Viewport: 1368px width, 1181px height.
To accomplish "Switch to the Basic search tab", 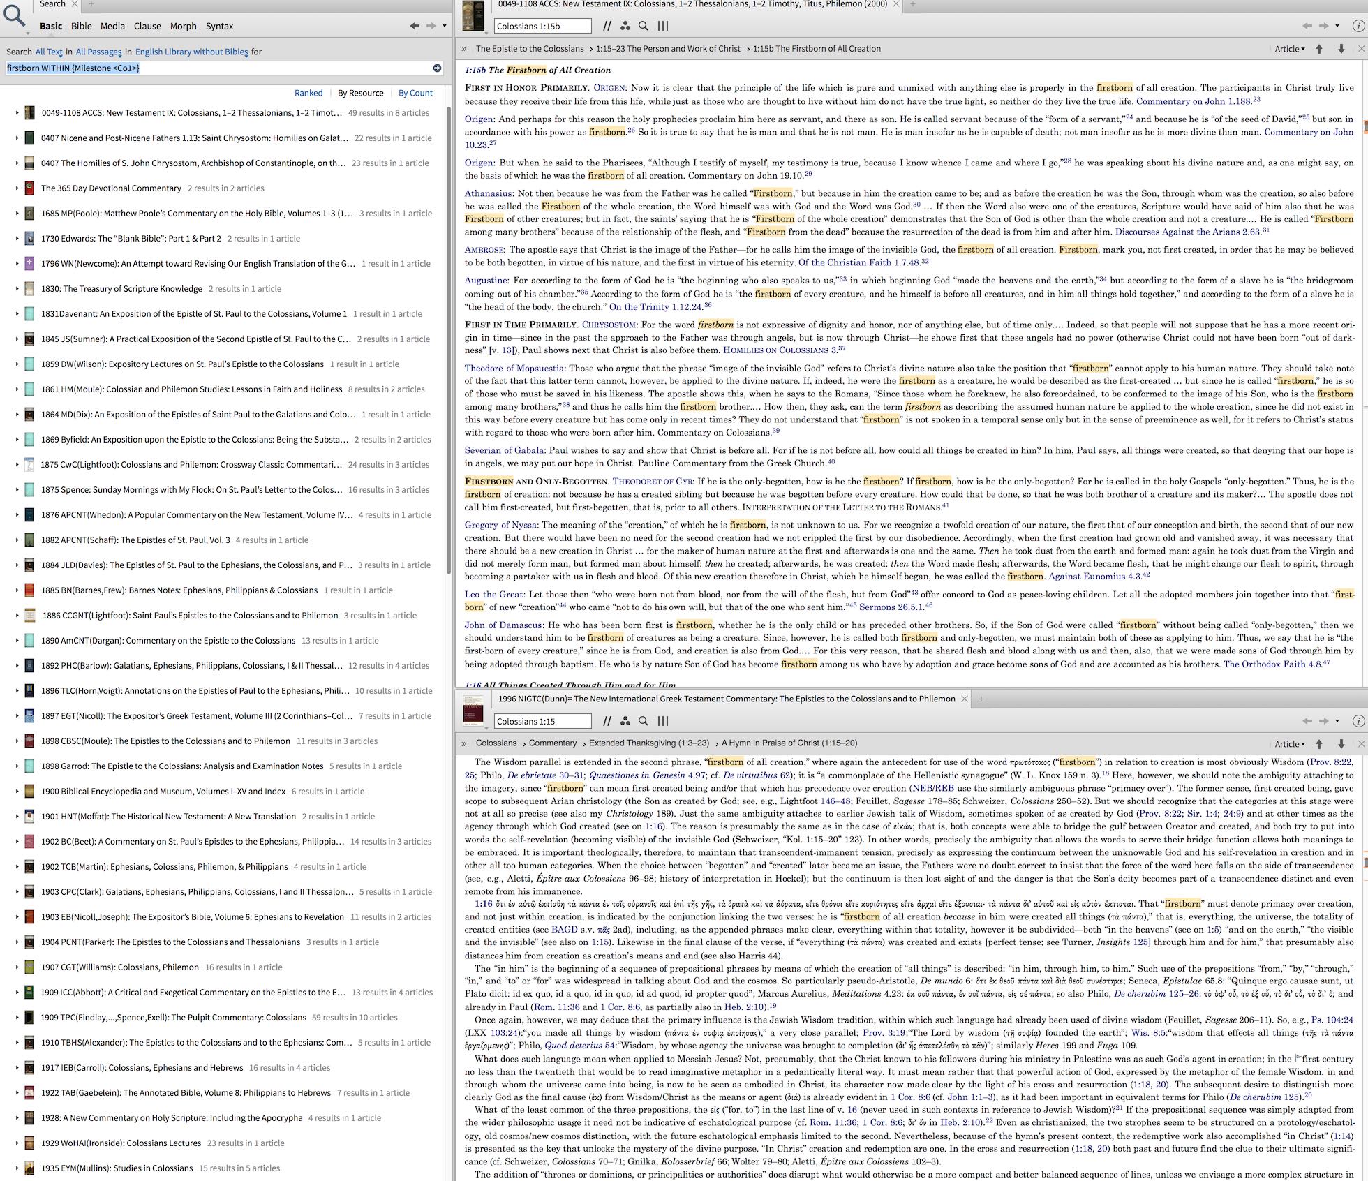I will [51, 26].
